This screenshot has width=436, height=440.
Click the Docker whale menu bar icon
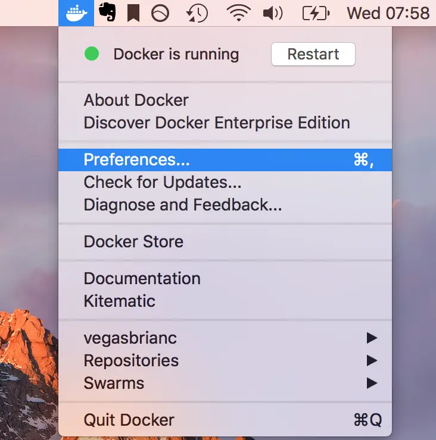coord(76,13)
